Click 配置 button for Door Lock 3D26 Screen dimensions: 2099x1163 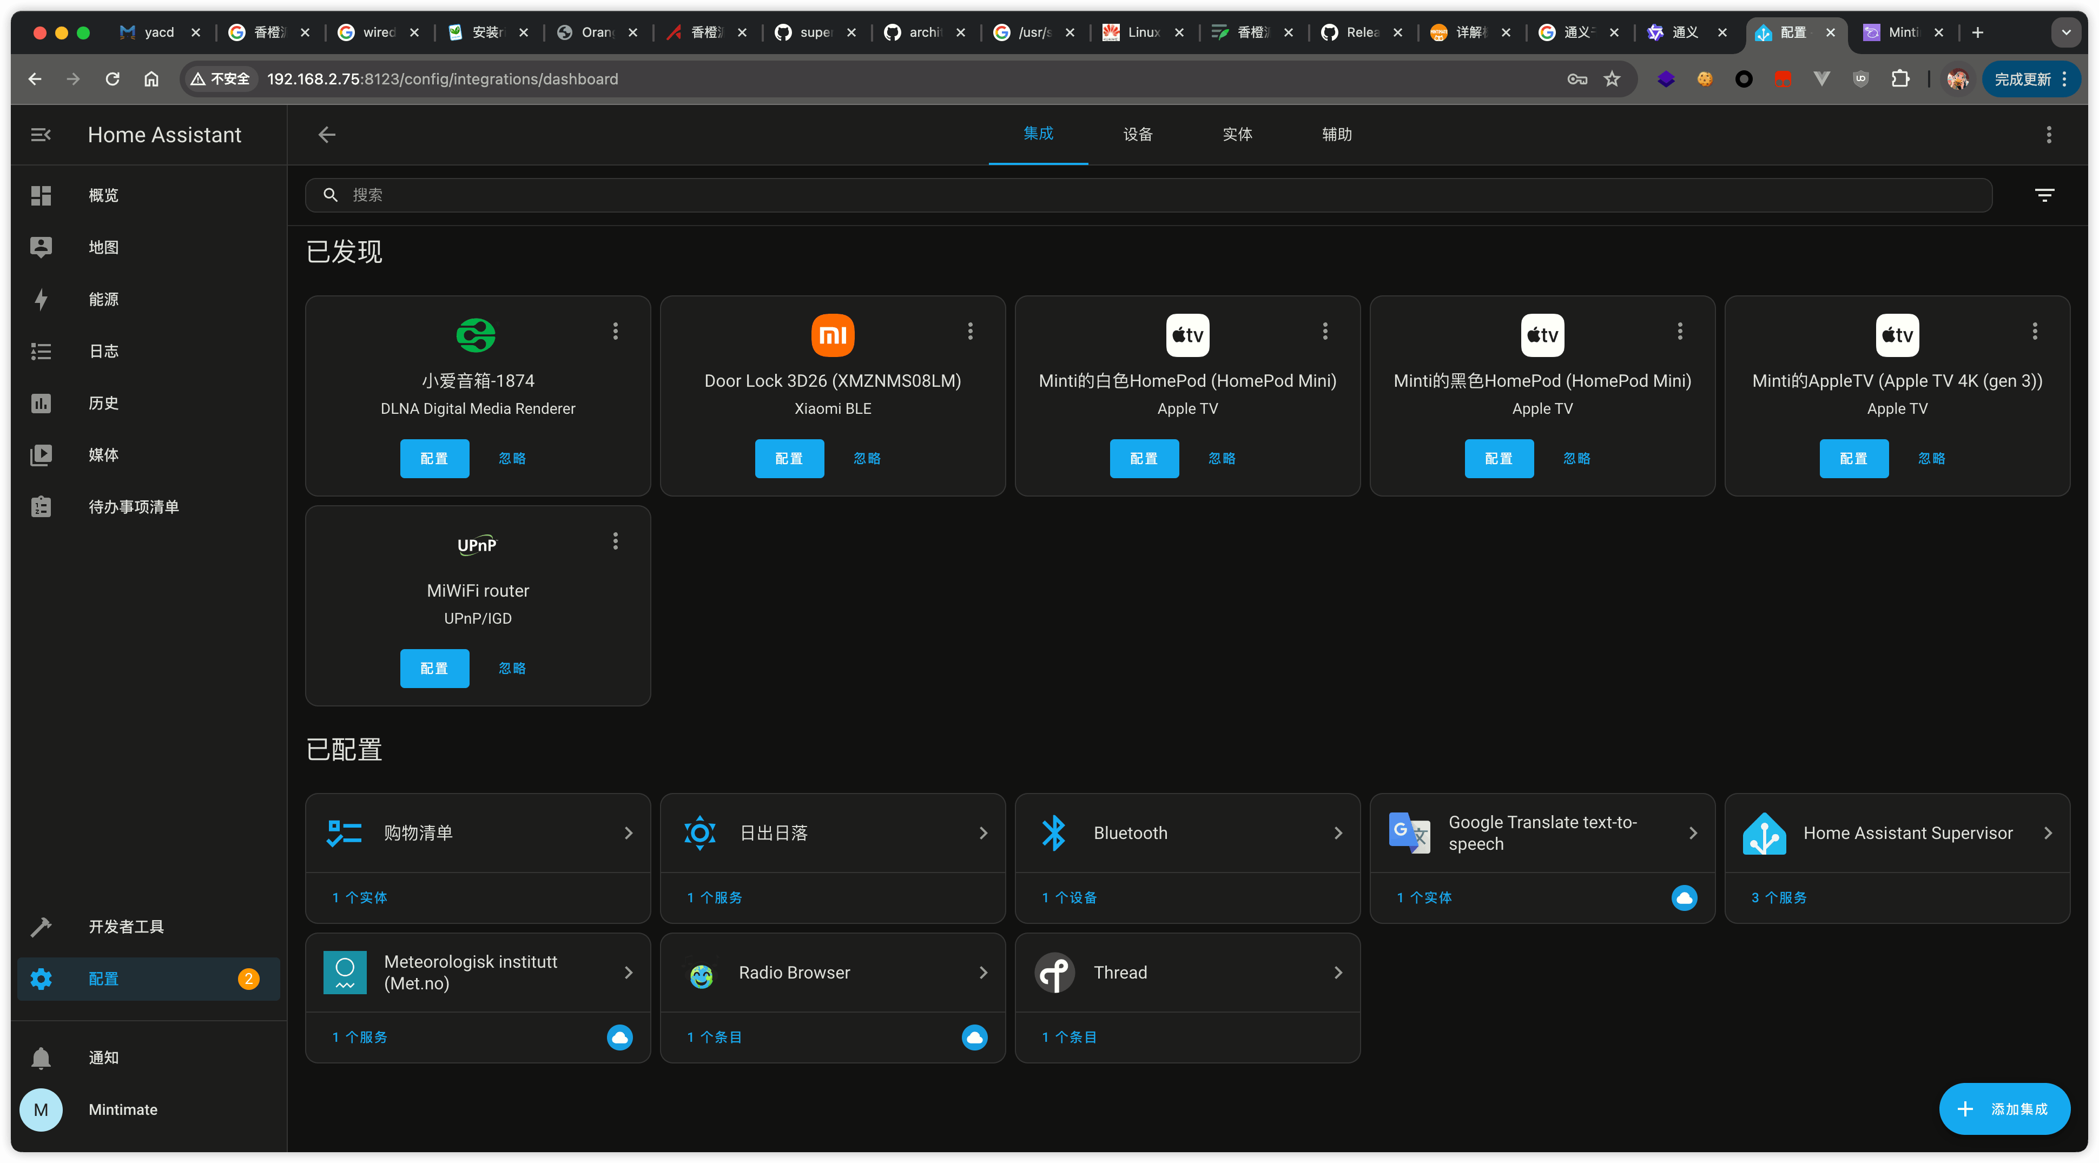[x=789, y=459]
